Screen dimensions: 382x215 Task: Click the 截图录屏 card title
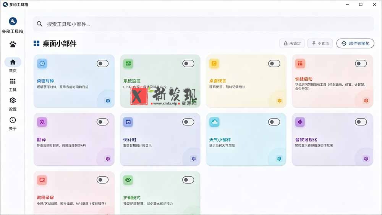pyautogui.click(x=45, y=198)
